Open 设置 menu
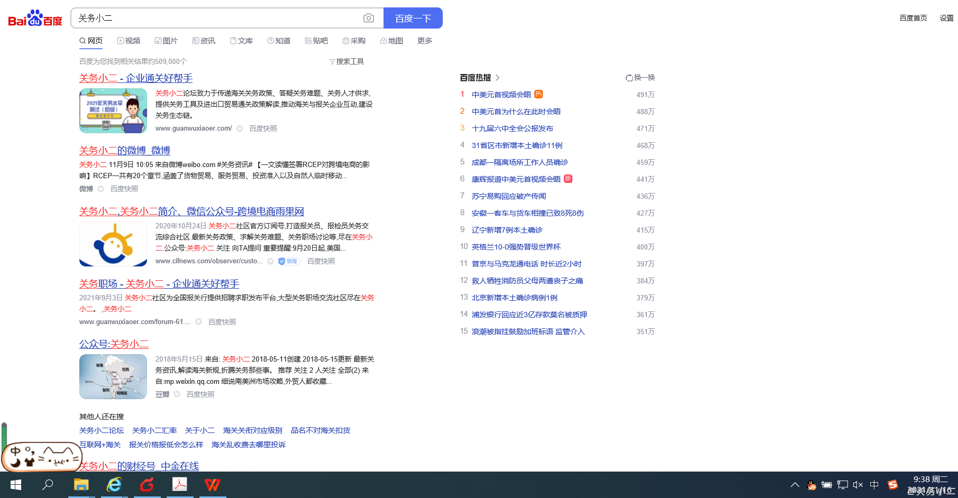Viewport: 958px width, 498px height. (x=947, y=18)
